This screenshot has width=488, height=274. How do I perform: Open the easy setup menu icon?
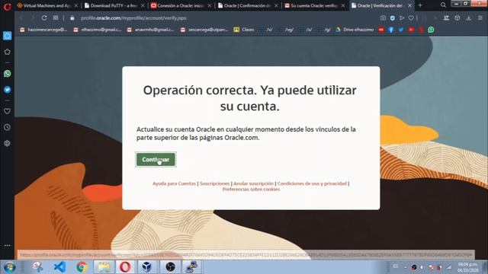[x=480, y=18]
